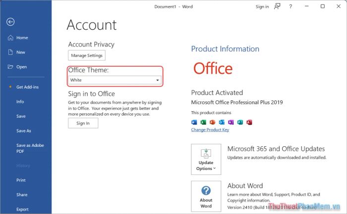
Task: Click the New document icon
Action: pyautogui.click(x=10, y=52)
